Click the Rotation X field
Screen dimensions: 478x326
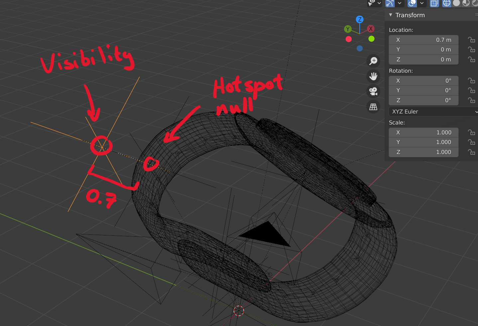423,81
